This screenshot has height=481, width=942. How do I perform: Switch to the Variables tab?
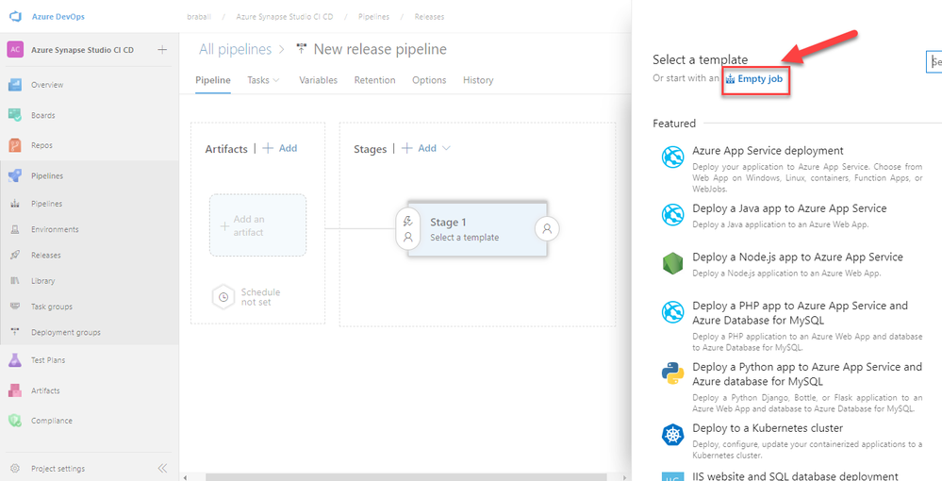pyautogui.click(x=318, y=80)
